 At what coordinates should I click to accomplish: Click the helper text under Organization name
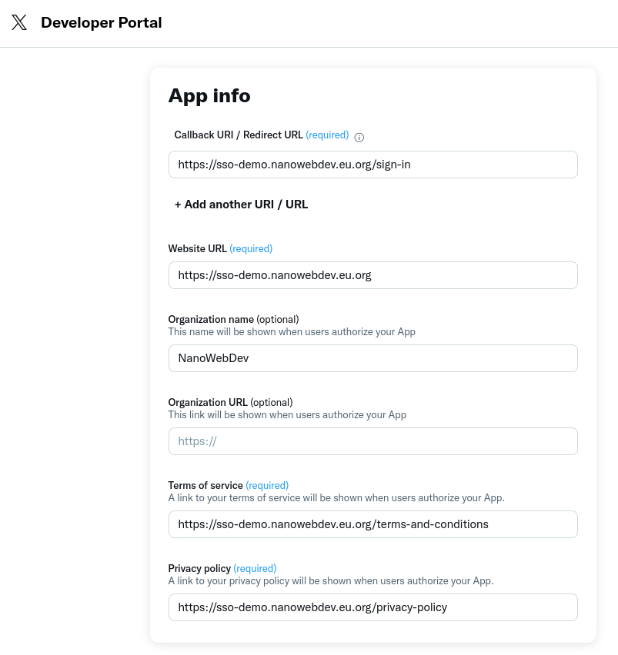pyautogui.click(x=292, y=332)
